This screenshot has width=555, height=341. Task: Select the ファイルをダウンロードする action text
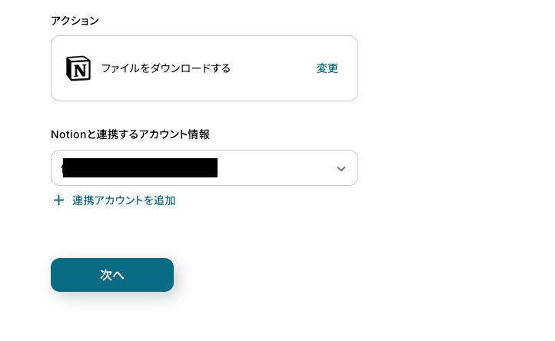coord(166,68)
